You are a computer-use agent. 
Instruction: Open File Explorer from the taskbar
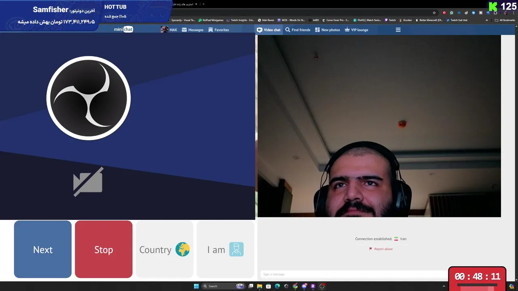pos(259,286)
